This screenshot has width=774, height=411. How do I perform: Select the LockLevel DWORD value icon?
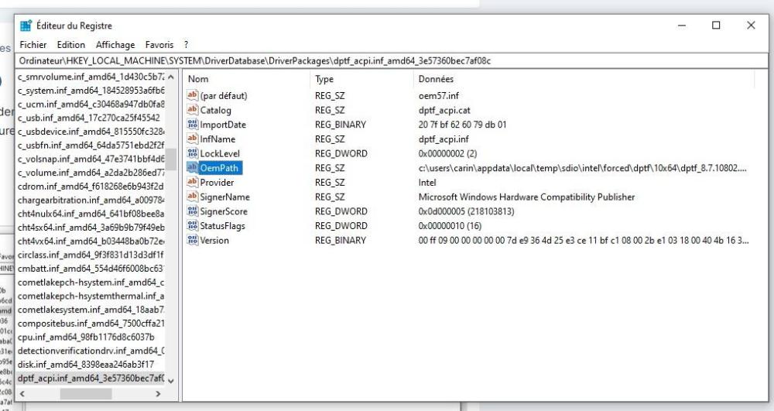click(193, 153)
